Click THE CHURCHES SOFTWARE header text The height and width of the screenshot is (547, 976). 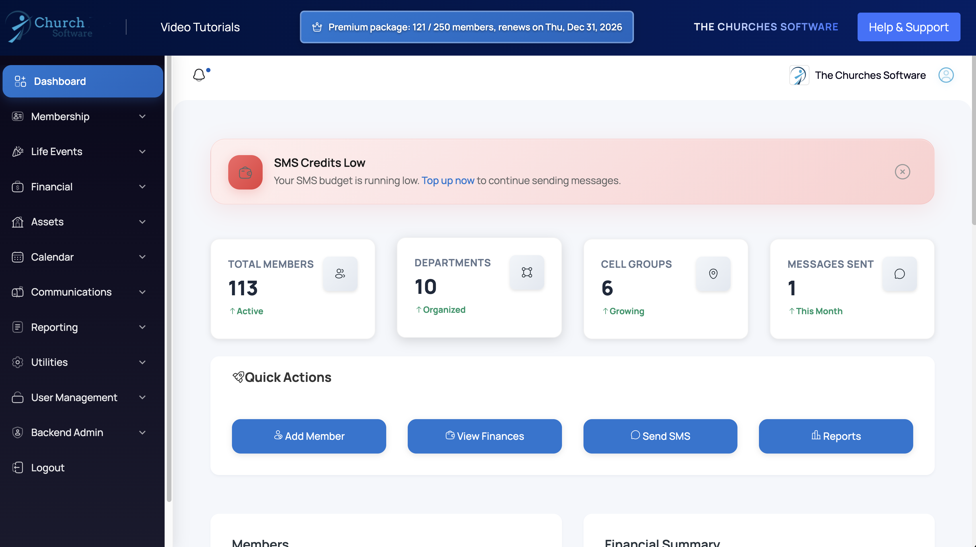[766, 27]
